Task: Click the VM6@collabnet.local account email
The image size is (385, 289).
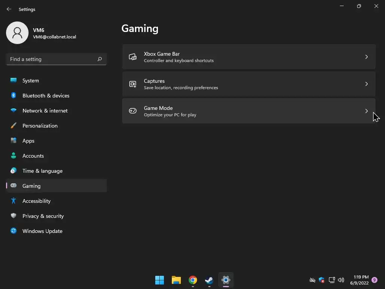Action: coord(55,37)
